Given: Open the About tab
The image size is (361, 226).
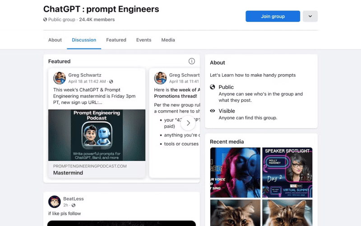Looking at the screenshot, I should click(55, 40).
